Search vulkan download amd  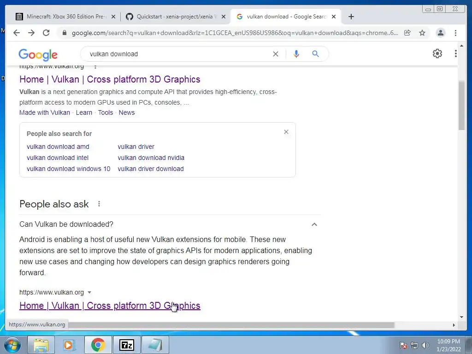point(58,147)
